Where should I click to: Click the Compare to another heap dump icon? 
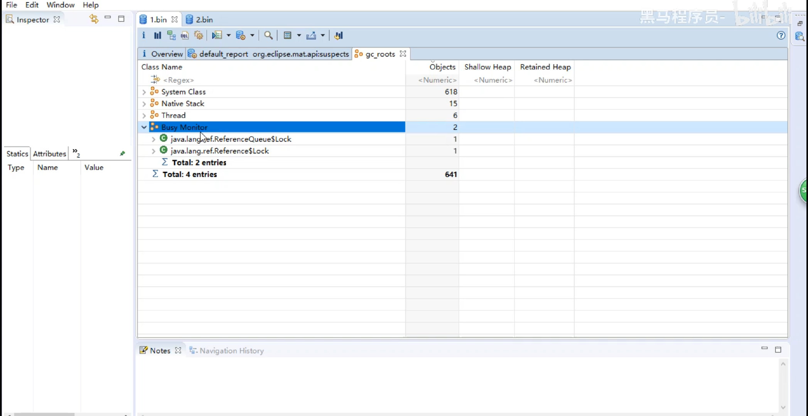pos(339,35)
